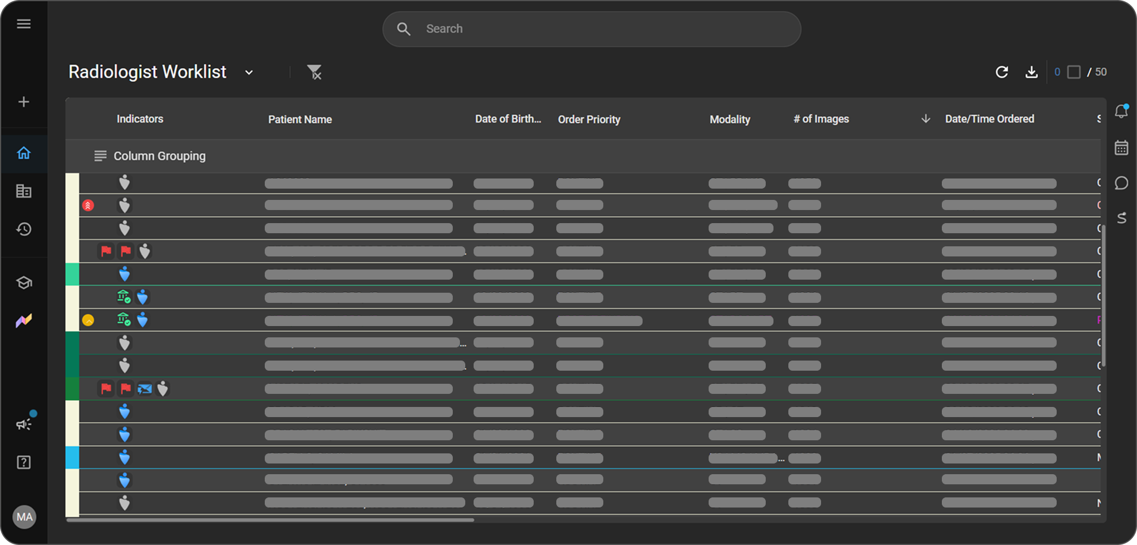The width and height of the screenshot is (1137, 545).
Task: Click the plus add icon in the sidebar
Action: 24,102
